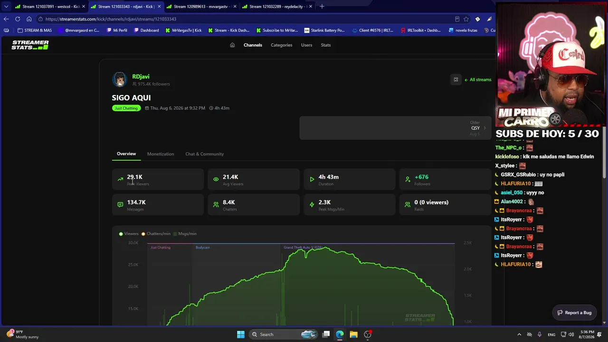Screen dimensions: 608x342
Task: Go back with the browser back arrow
Action: pos(6,19)
